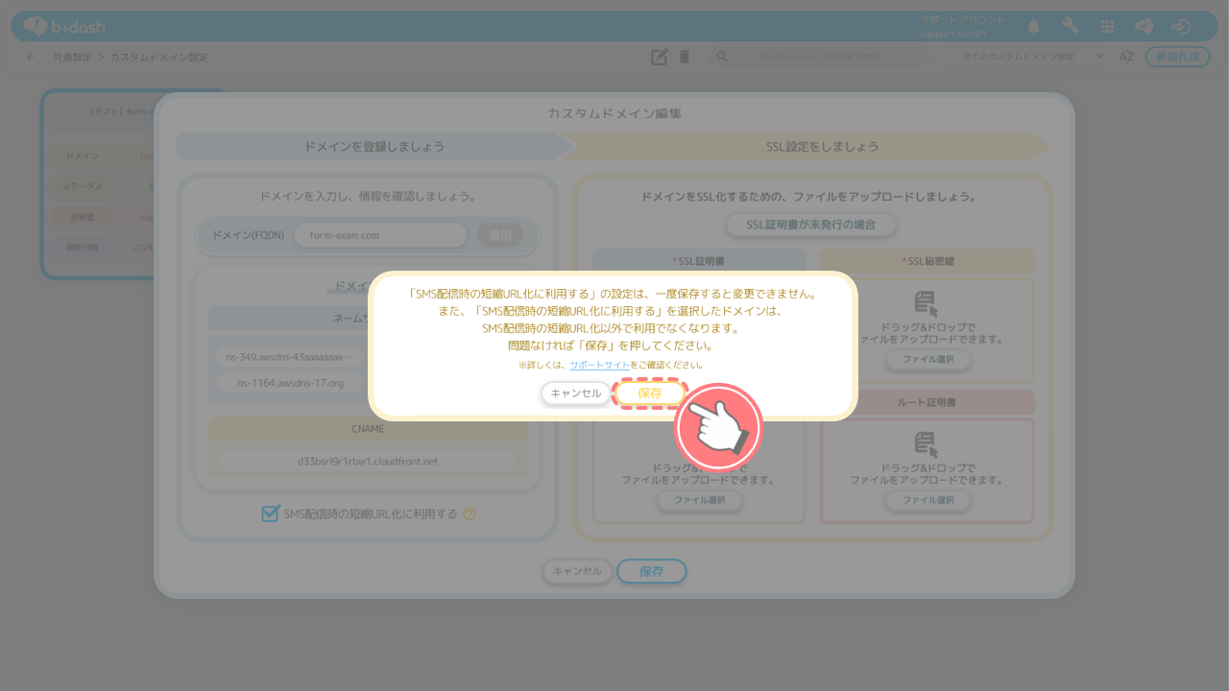Image resolution: width=1229 pixels, height=691 pixels.
Task: Click the trash delete icon
Action: (685, 57)
